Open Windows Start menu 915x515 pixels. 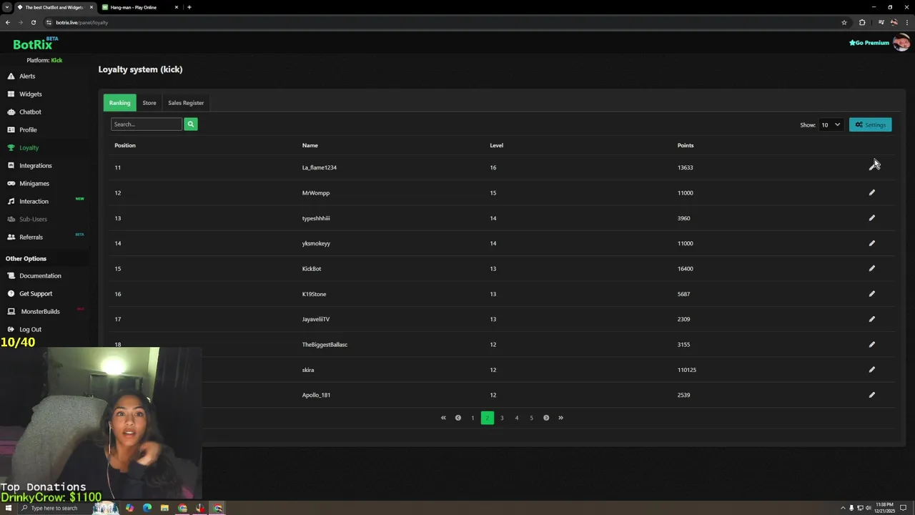coord(8,508)
